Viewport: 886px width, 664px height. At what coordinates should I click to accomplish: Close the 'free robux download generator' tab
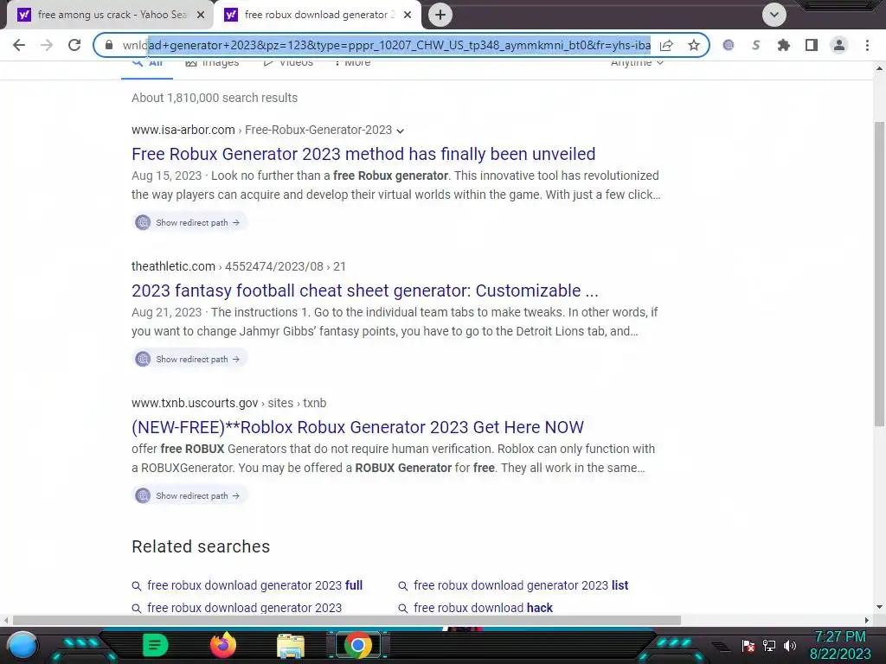(408, 16)
